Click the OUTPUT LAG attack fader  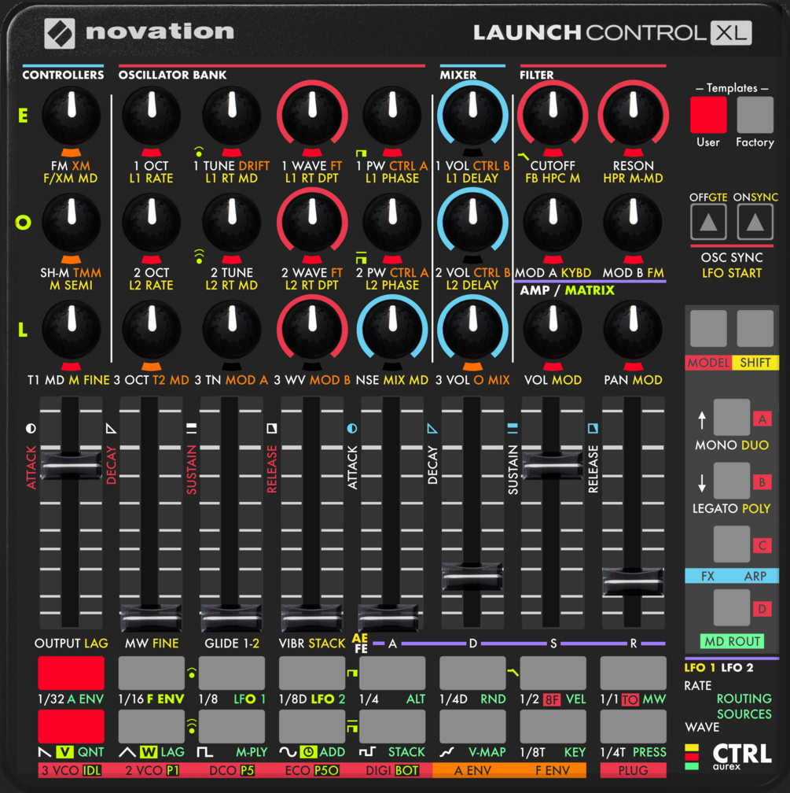(x=72, y=465)
